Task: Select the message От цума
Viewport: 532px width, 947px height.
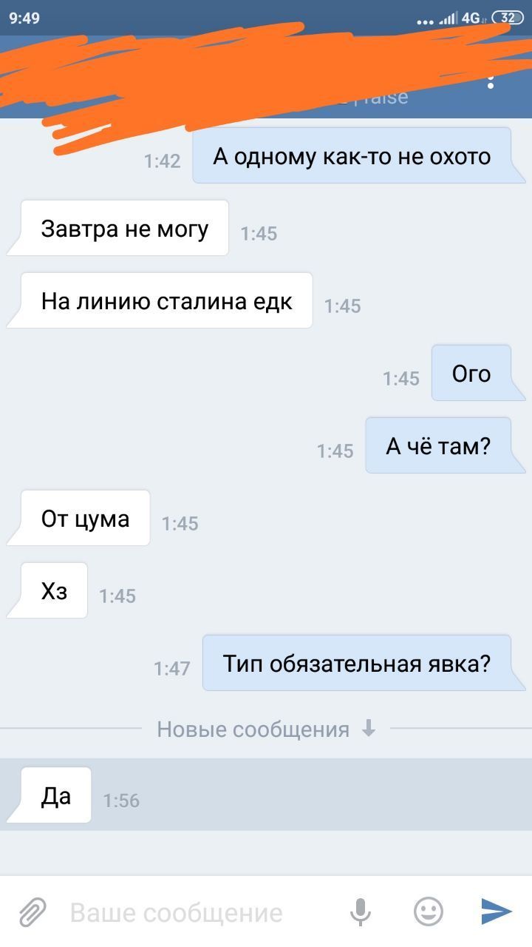Action: coord(85,519)
